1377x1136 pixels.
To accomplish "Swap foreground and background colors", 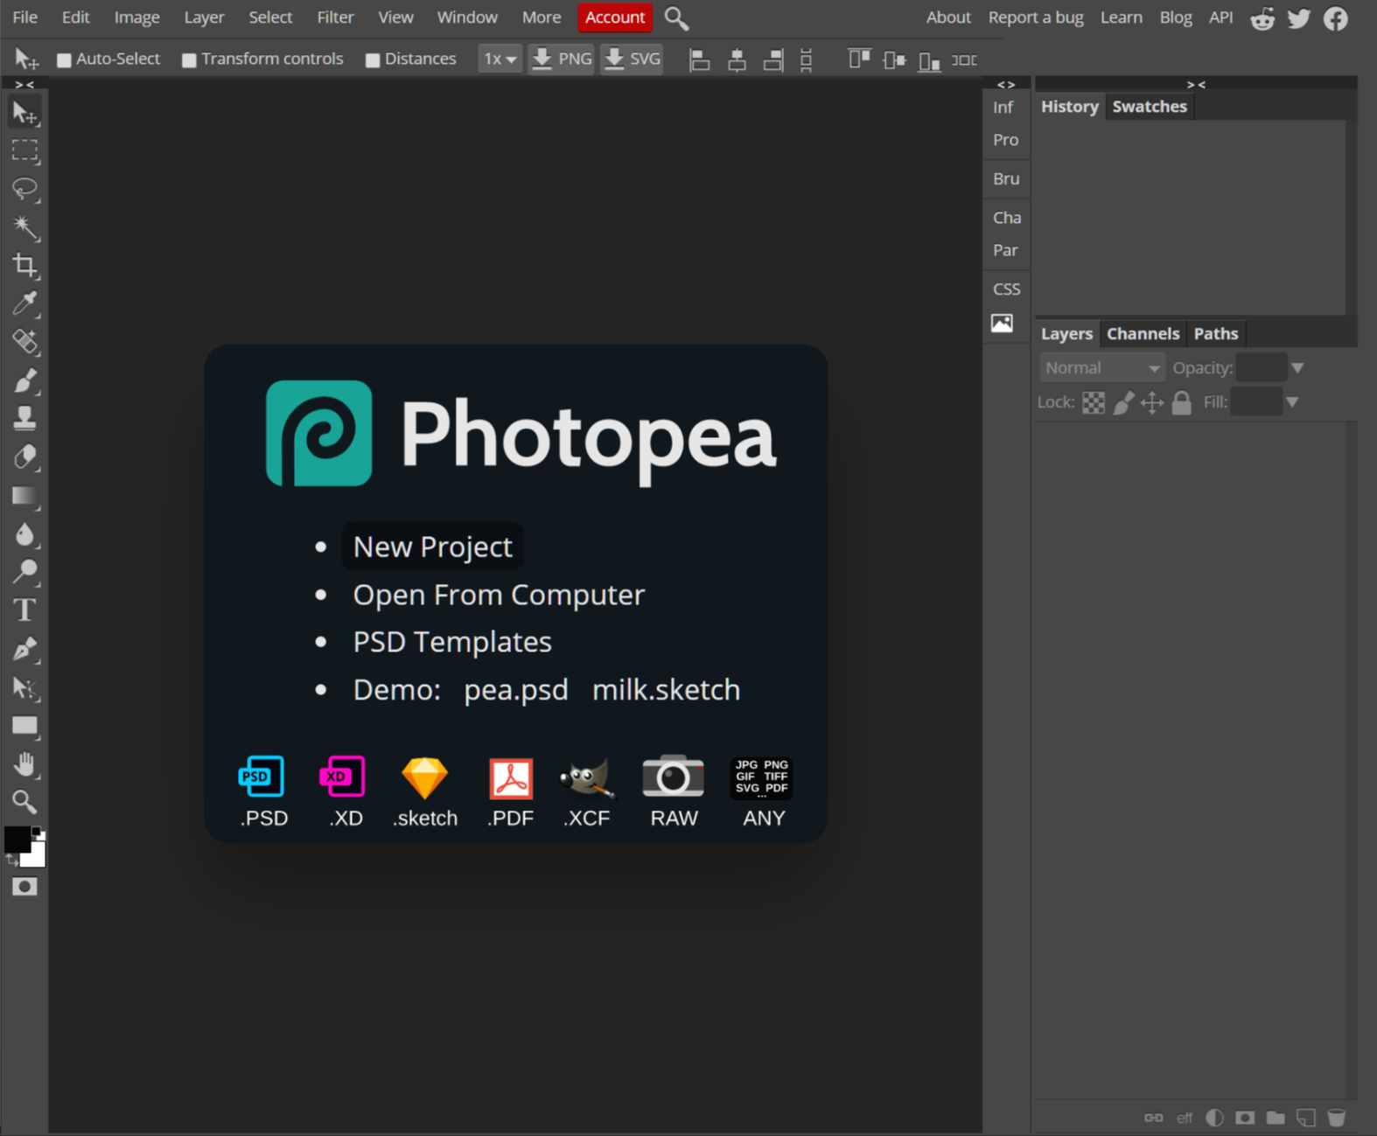I will [12, 861].
